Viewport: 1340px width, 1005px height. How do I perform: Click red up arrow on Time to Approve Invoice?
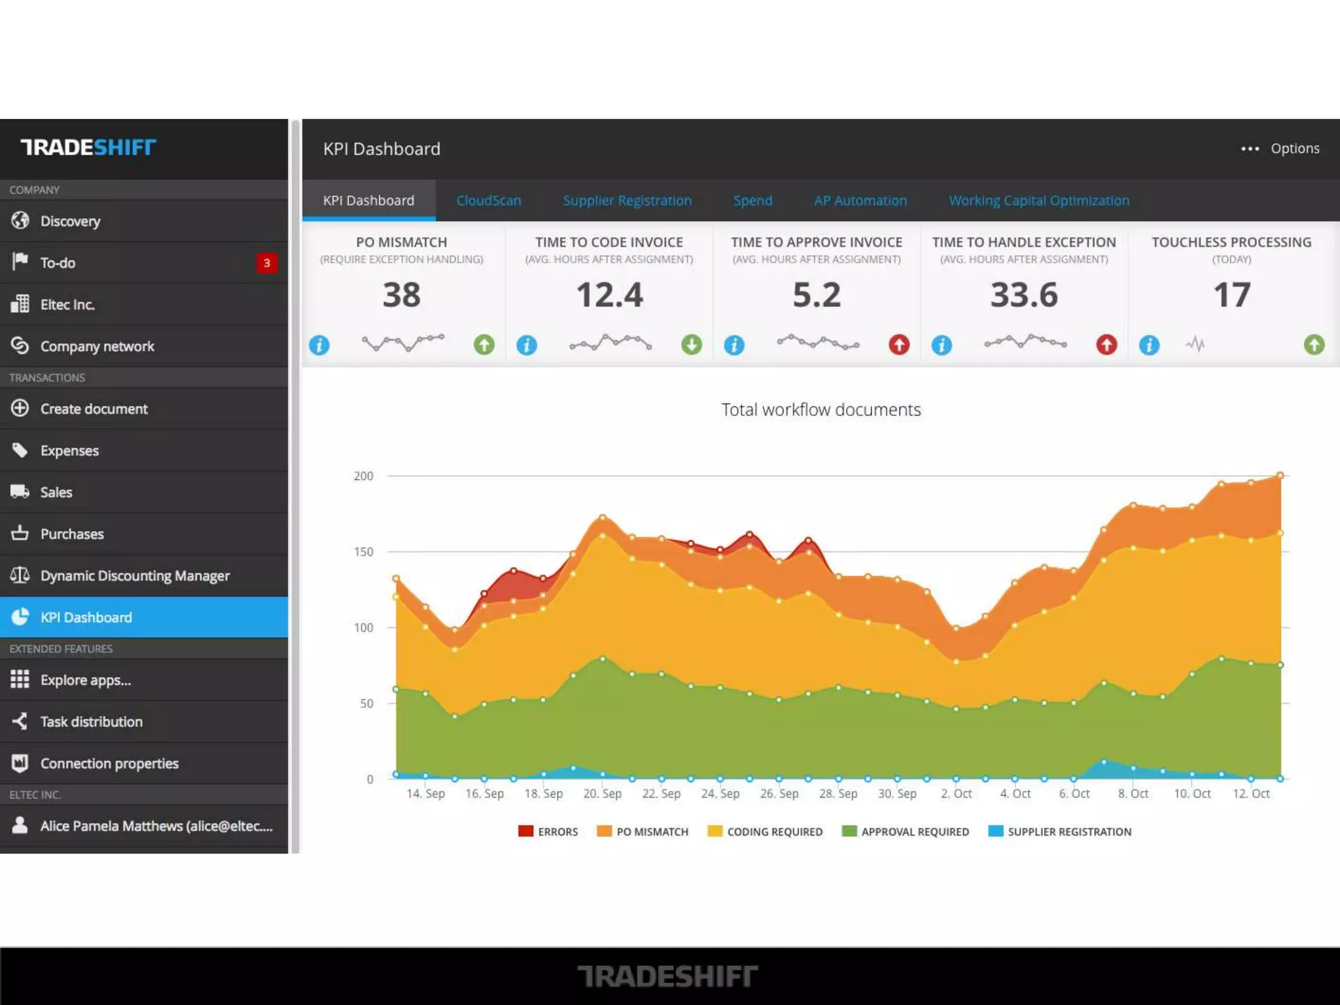(899, 345)
